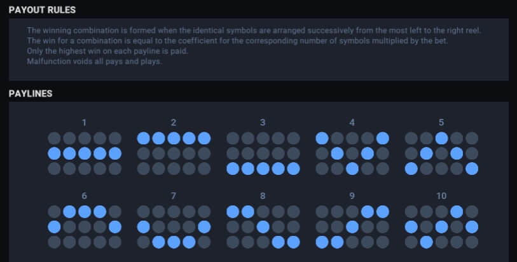This screenshot has height=262, width=517.
Task: Select payline 6 pattern grid
Action: point(85,227)
